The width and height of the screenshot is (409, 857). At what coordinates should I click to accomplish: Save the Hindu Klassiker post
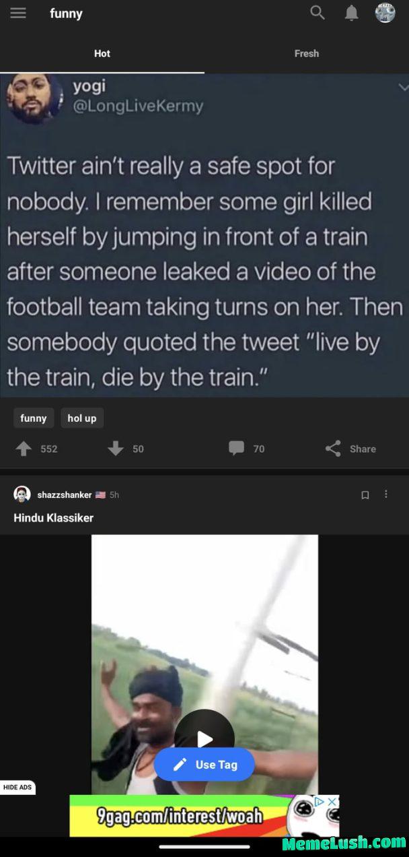[x=365, y=495]
